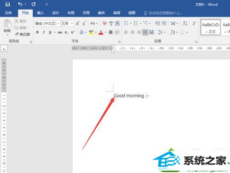Click the 剪切 (Cut) button
This screenshot has height=173, width=230.
click(20, 21)
